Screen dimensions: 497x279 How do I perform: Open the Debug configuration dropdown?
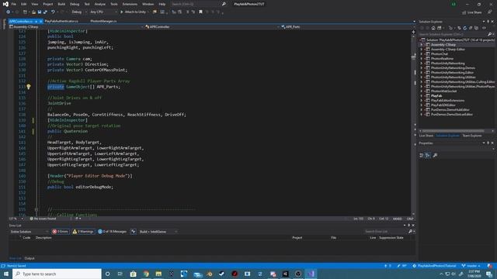79,12
